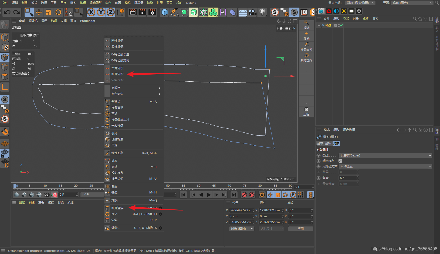This screenshot has height=254, width=440.
Task: Click the Redo arrow icon
Action: [17, 12]
